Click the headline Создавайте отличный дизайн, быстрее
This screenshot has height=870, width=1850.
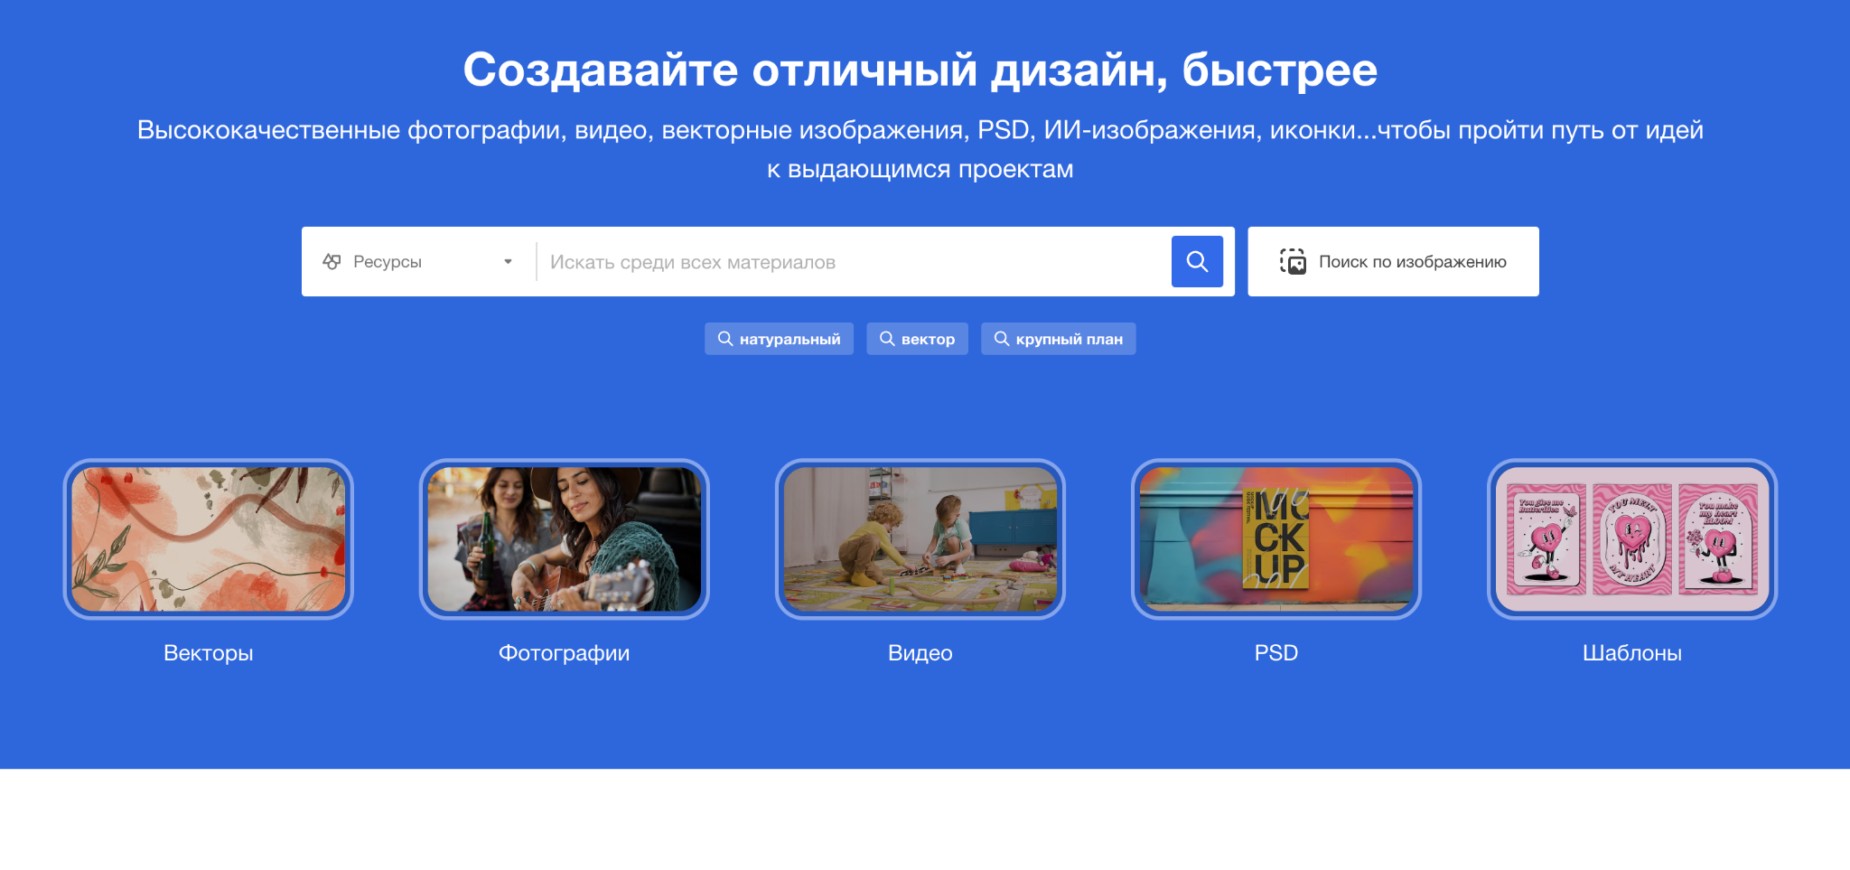click(x=920, y=70)
